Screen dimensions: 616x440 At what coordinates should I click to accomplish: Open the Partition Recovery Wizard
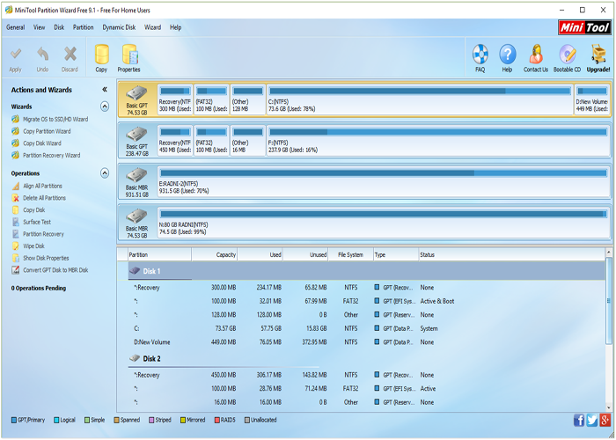(x=51, y=155)
